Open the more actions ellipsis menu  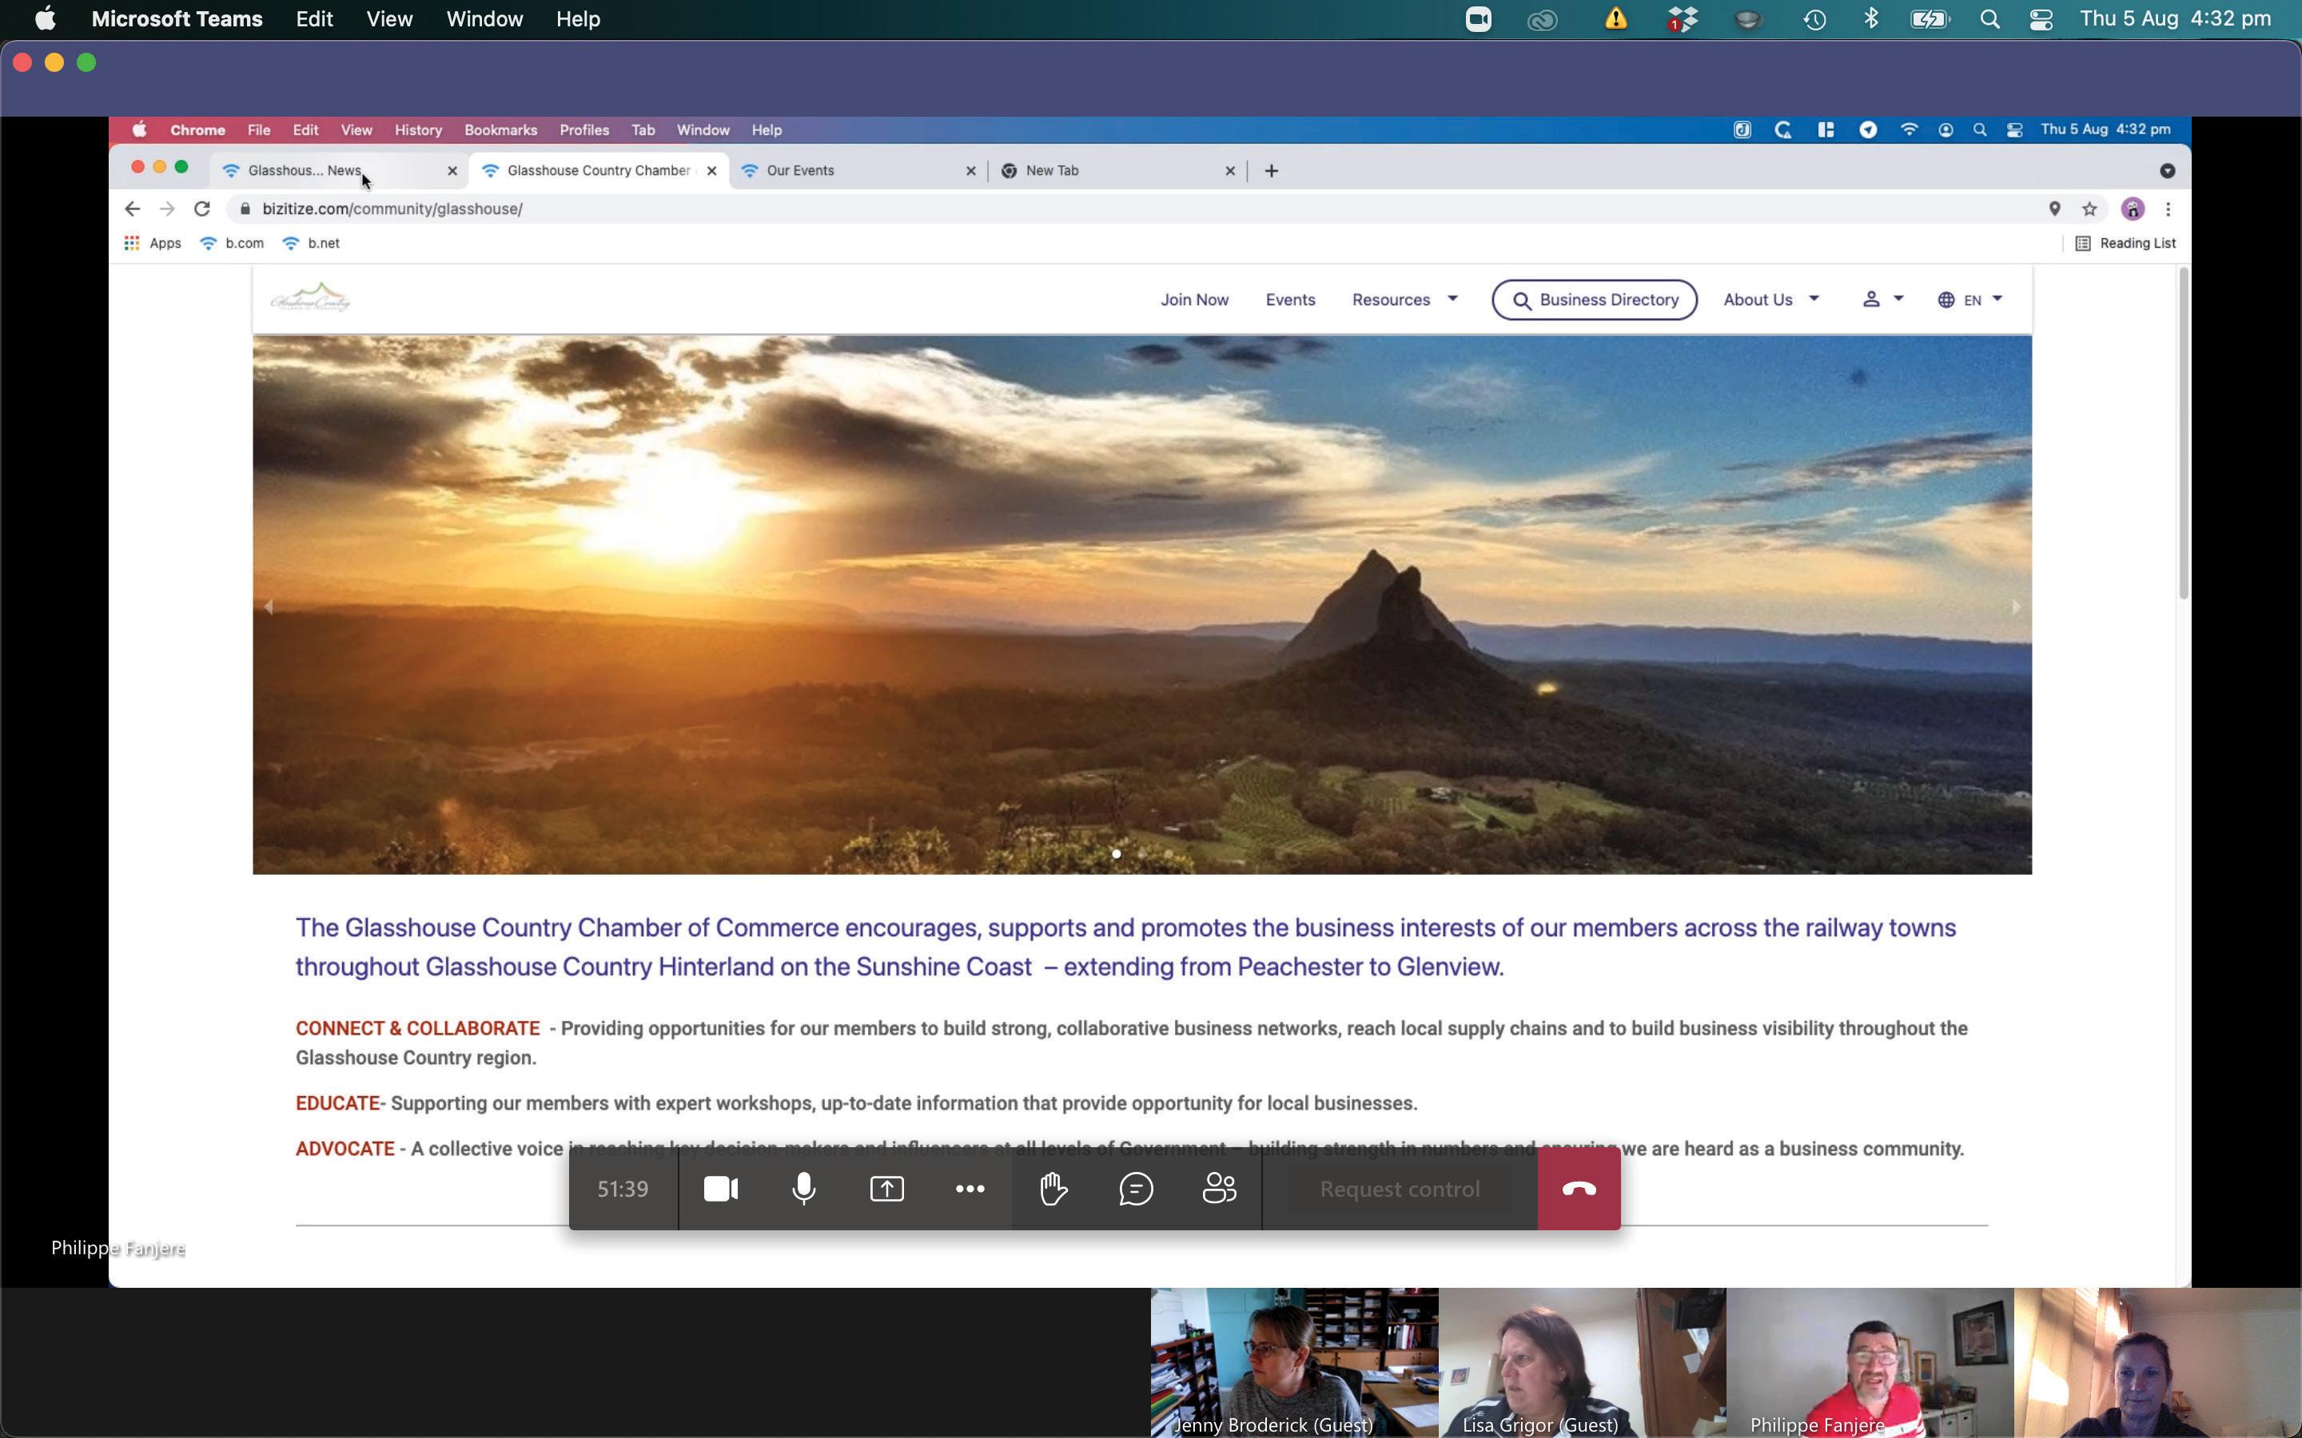(970, 1189)
